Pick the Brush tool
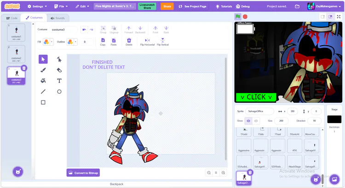The width and height of the screenshot is (345, 188). 43,70
